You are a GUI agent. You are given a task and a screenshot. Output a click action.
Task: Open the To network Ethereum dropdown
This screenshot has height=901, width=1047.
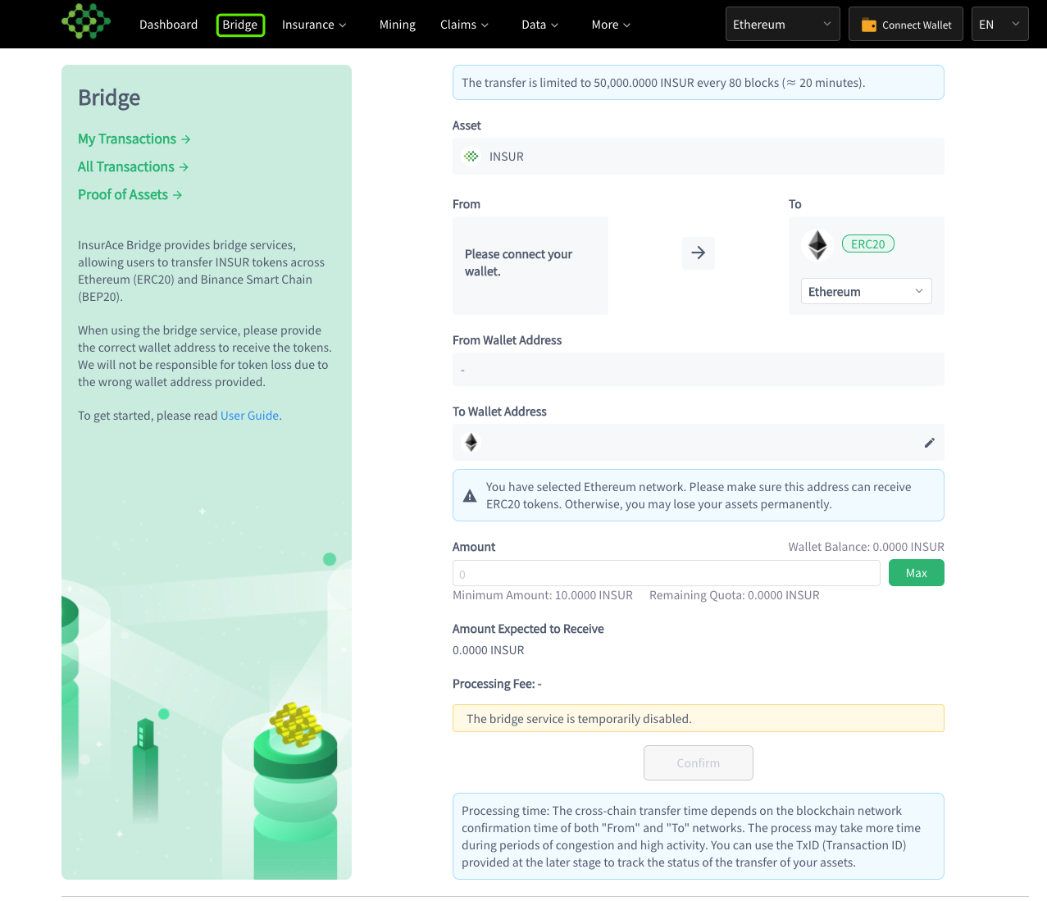tap(867, 291)
